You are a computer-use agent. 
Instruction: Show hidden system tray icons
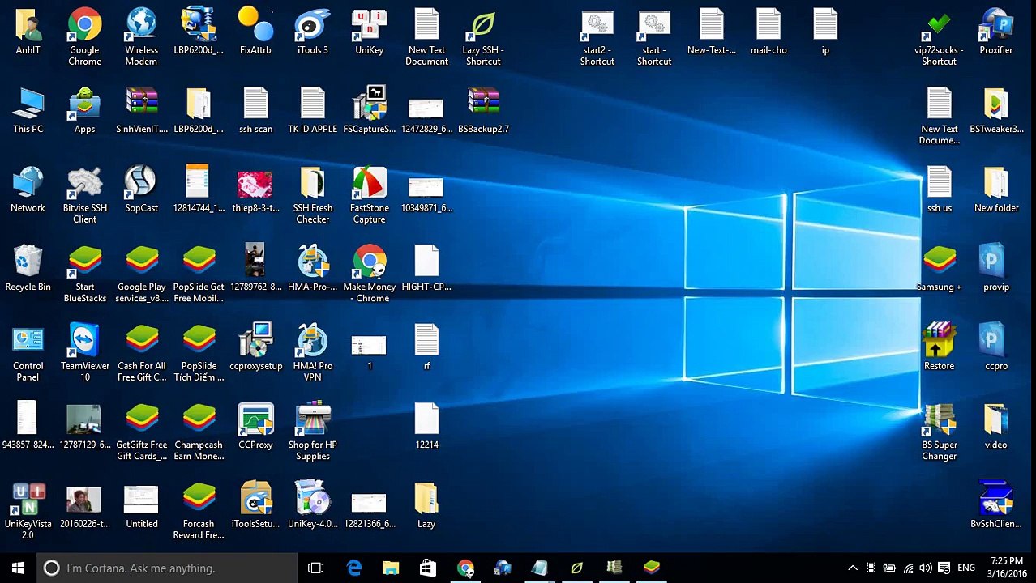click(852, 568)
